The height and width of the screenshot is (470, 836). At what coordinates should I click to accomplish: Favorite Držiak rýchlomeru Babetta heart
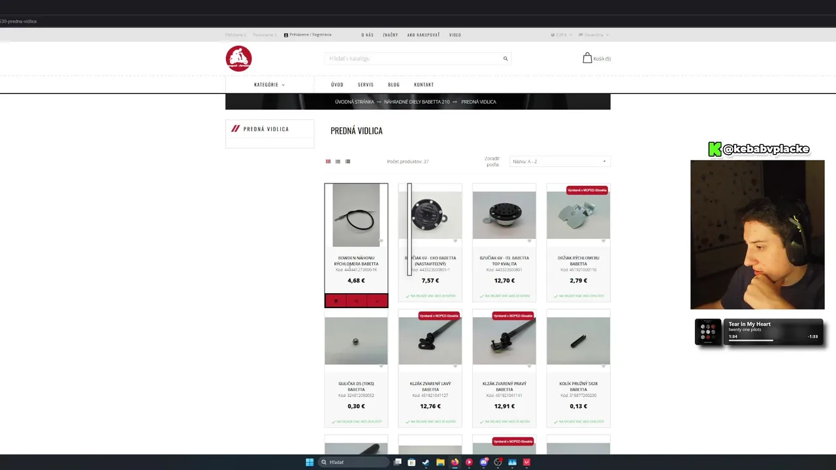(603, 241)
